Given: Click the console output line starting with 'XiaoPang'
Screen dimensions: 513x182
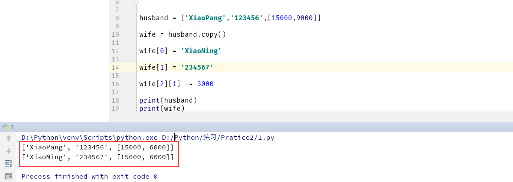Looking at the screenshot, I should pyautogui.click(x=98, y=148).
